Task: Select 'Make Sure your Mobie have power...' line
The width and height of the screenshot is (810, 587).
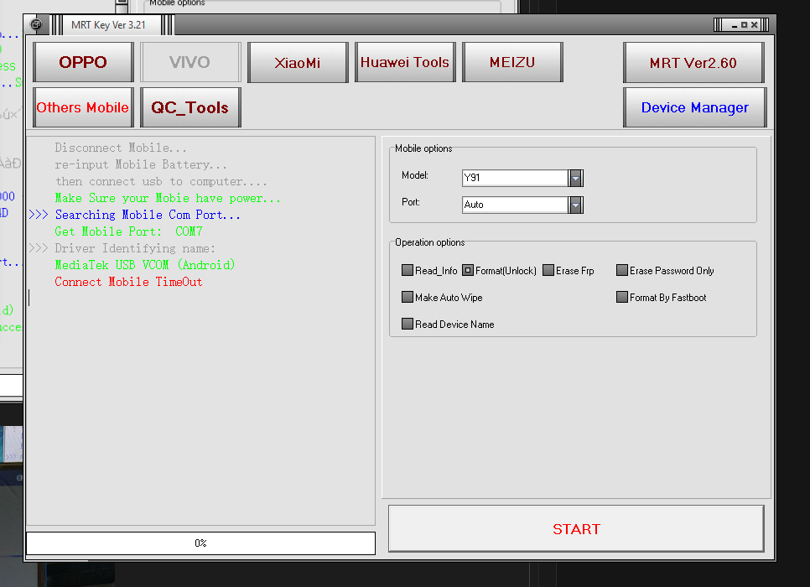Action: (x=168, y=199)
